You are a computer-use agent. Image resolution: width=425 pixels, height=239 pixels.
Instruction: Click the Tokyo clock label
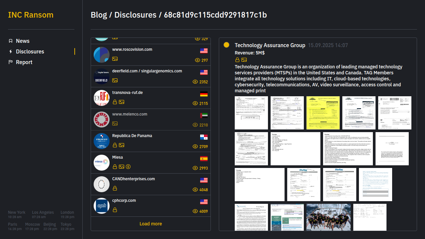pos(66,224)
